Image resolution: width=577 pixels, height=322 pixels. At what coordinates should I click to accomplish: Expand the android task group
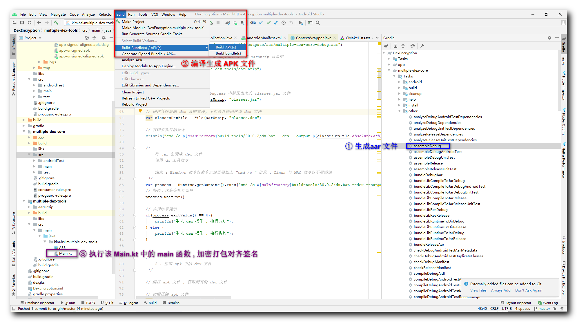(x=400, y=82)
